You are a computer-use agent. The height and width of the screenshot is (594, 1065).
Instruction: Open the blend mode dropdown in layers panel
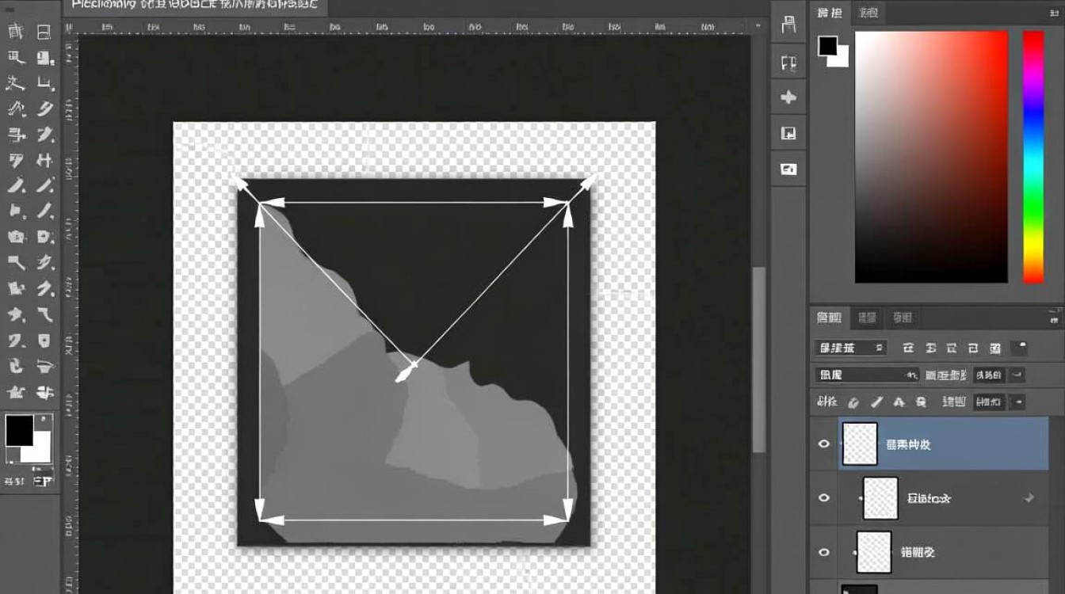867,375
